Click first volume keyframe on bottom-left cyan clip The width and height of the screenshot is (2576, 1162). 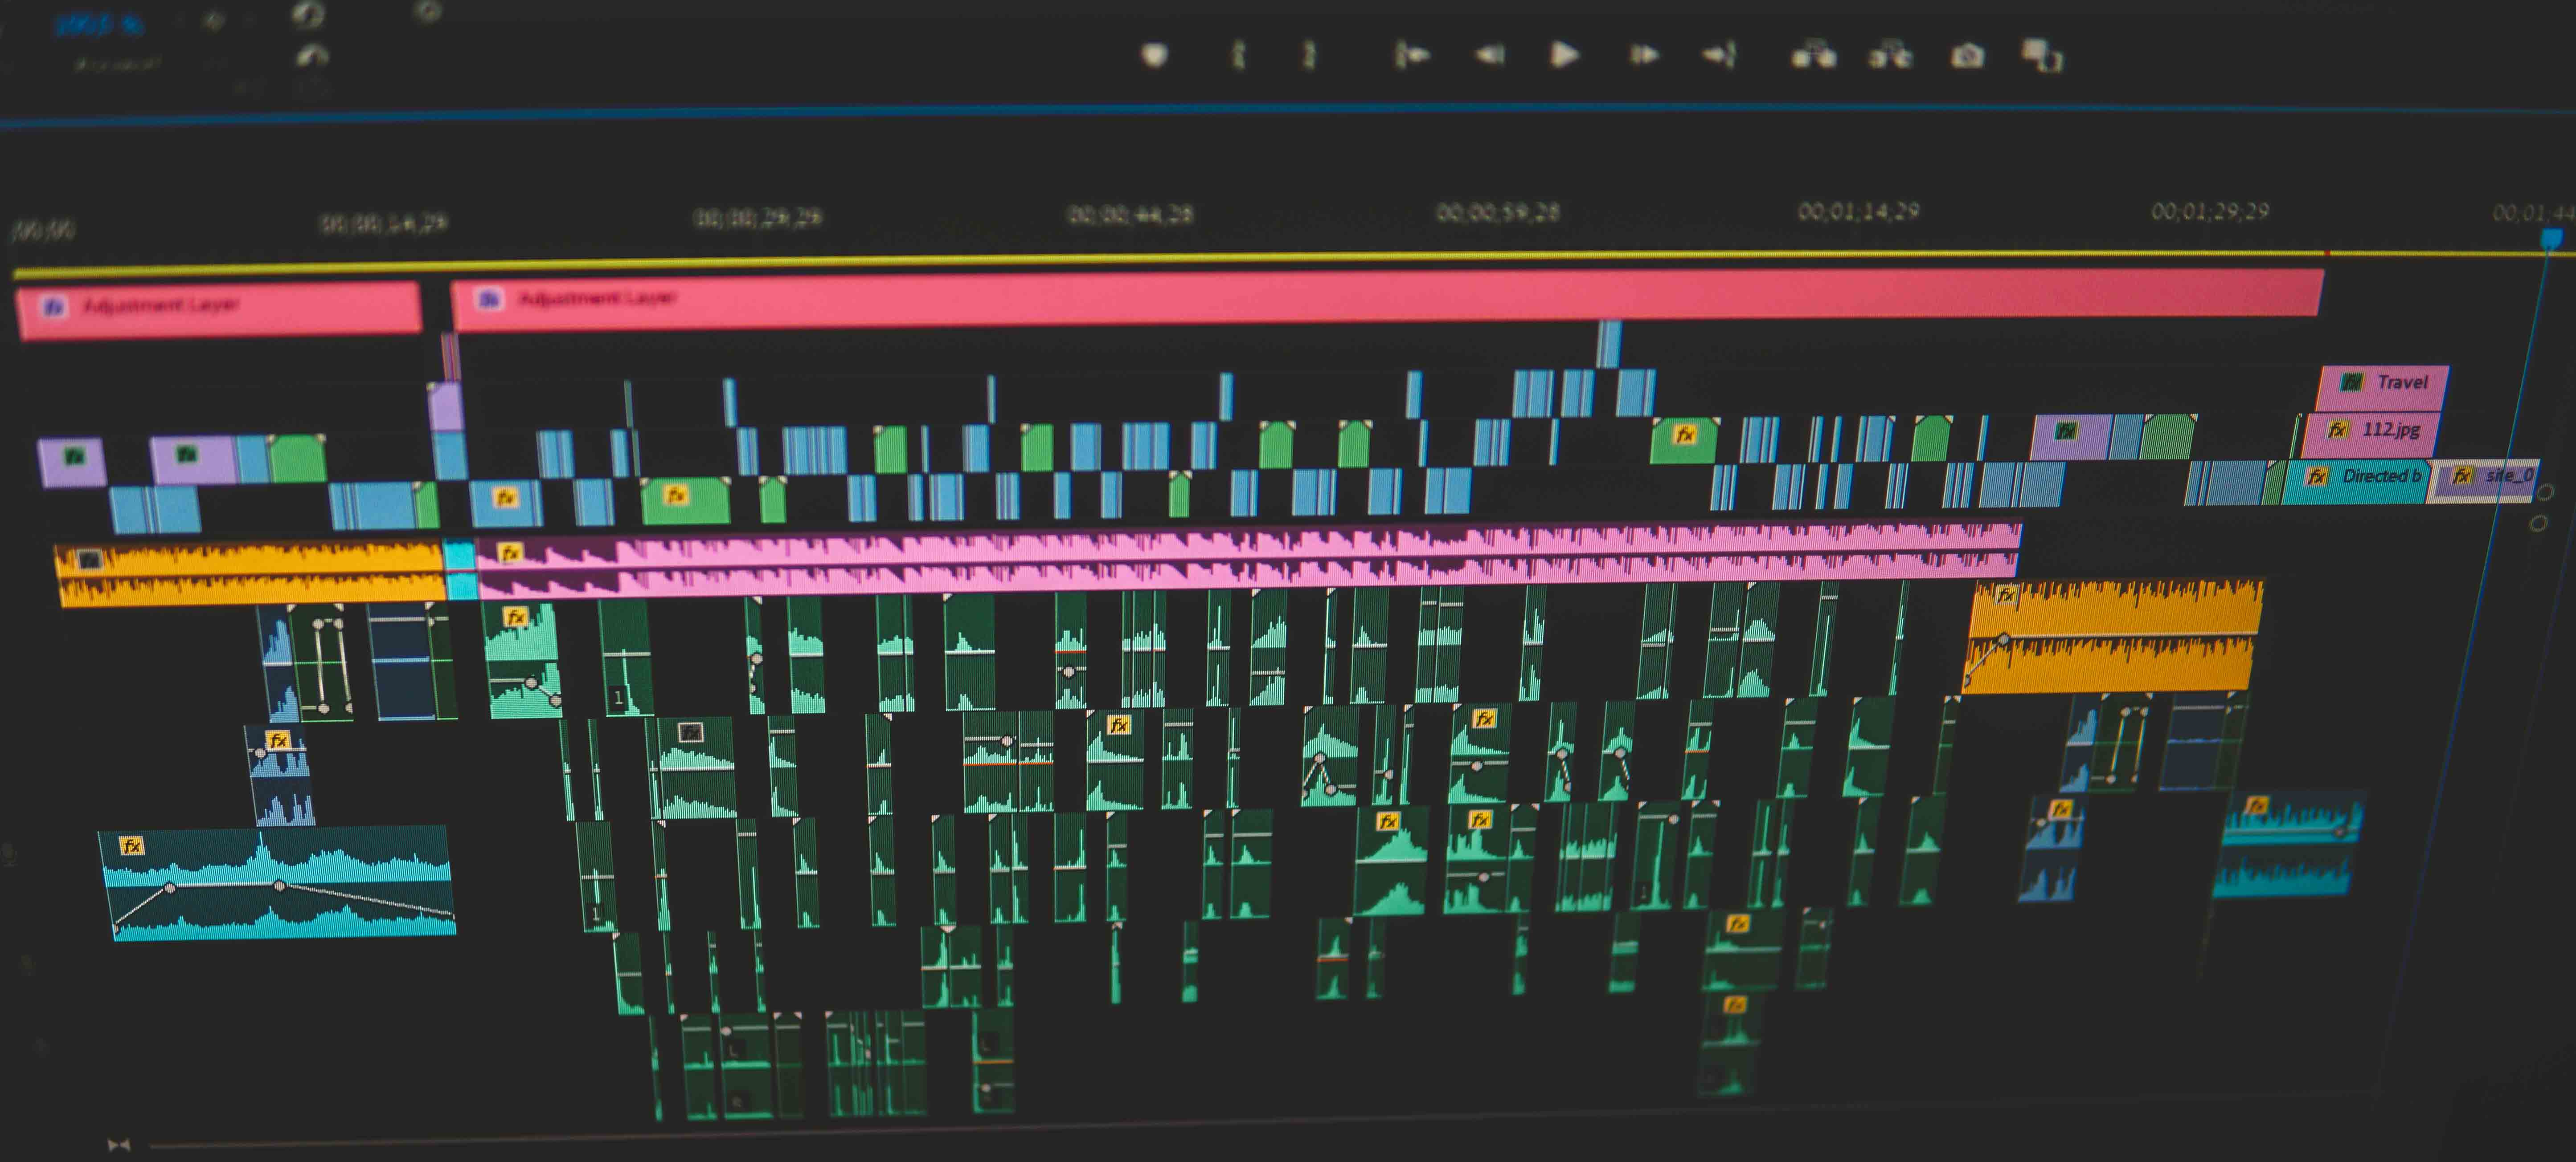pos(170,887)
